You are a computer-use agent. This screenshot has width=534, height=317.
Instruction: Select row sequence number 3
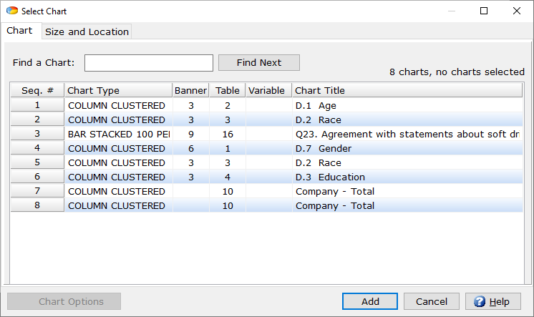[37, 134]
